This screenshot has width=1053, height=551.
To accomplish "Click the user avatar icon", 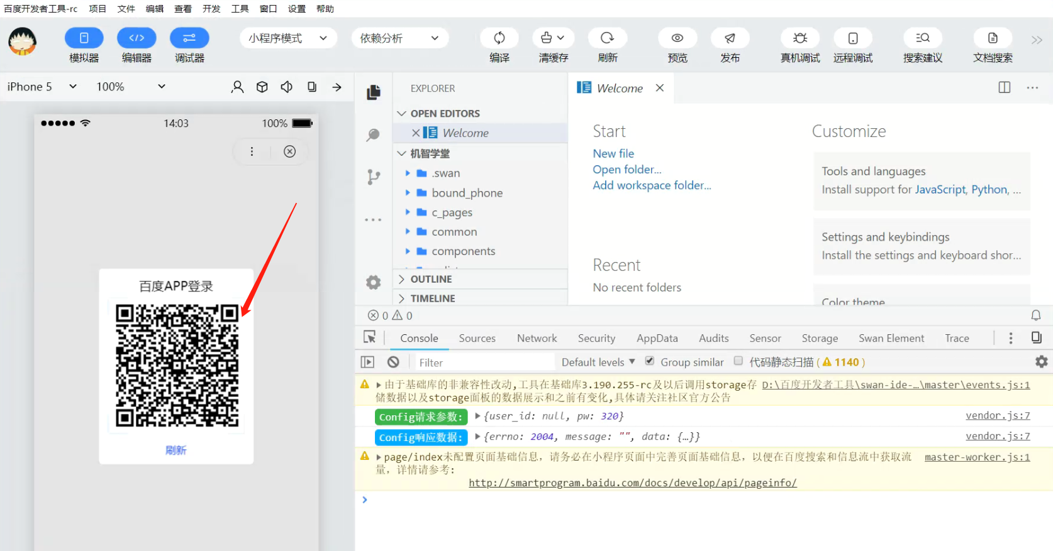I will click(x=22, y=41).
